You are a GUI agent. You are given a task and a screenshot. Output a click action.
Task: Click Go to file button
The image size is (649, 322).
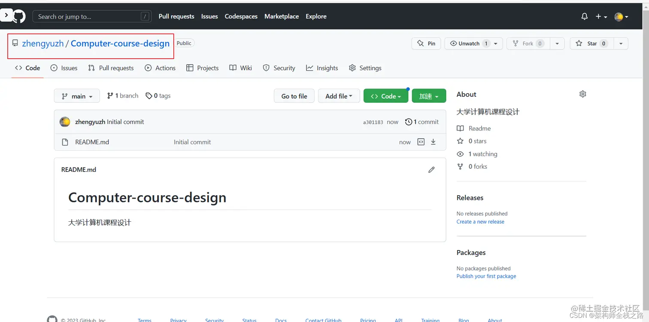point(294,96)
